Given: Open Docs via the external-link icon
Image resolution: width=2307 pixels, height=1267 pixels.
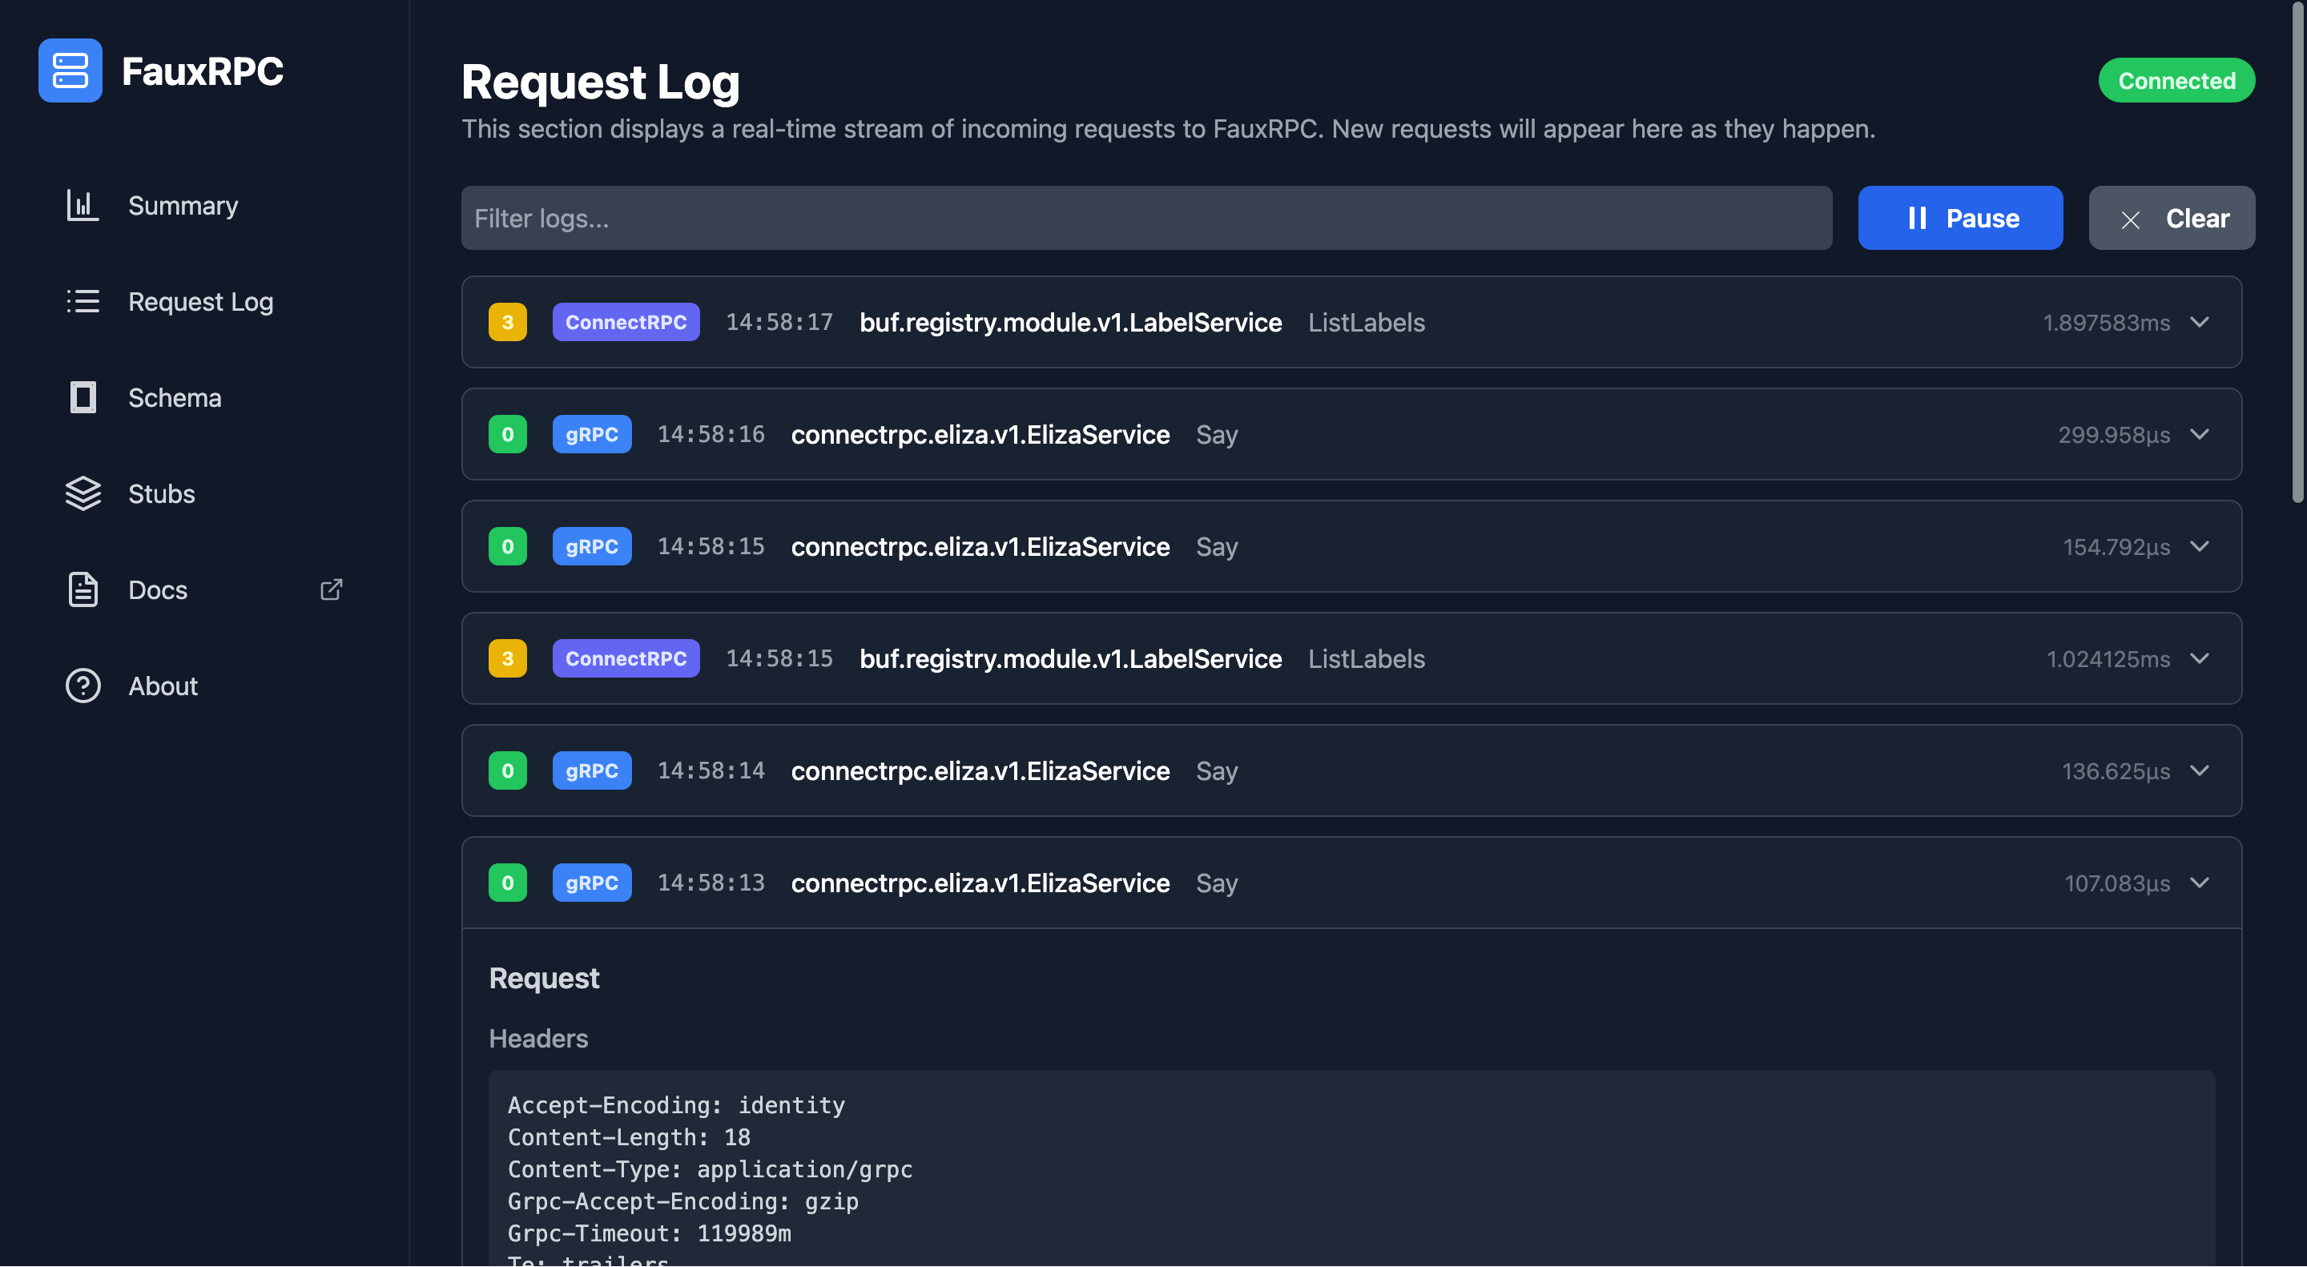Looking at the screenshot, I should (x=331, y=589).
